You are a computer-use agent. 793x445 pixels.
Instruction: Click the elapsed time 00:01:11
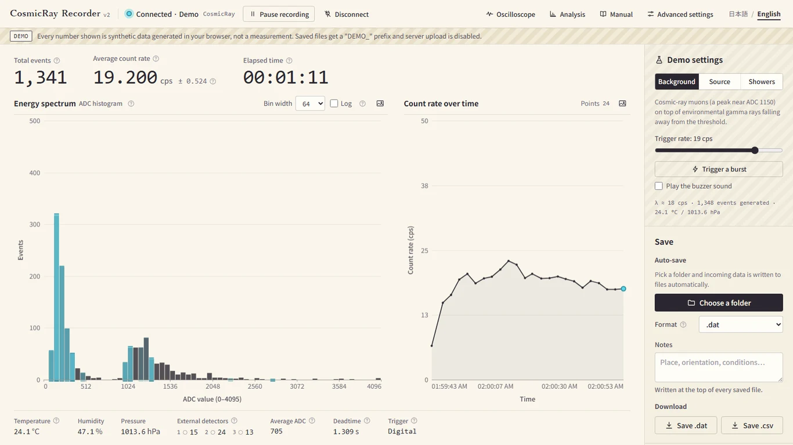286,77
